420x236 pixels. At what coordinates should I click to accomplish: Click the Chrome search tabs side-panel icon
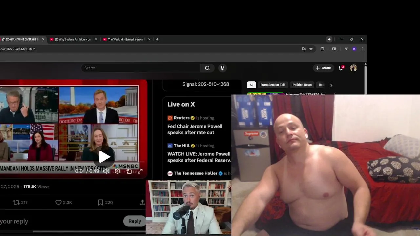tap(334, 49)
